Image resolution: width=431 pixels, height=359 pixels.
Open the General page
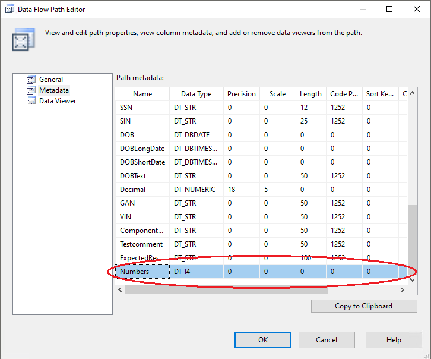click(50, 80)
